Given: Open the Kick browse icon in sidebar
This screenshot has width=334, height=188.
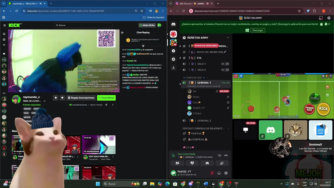Looking at the screenshot, I should [x=4, y=39].
